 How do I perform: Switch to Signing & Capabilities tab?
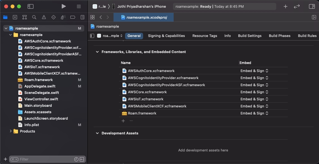point(167,36)
